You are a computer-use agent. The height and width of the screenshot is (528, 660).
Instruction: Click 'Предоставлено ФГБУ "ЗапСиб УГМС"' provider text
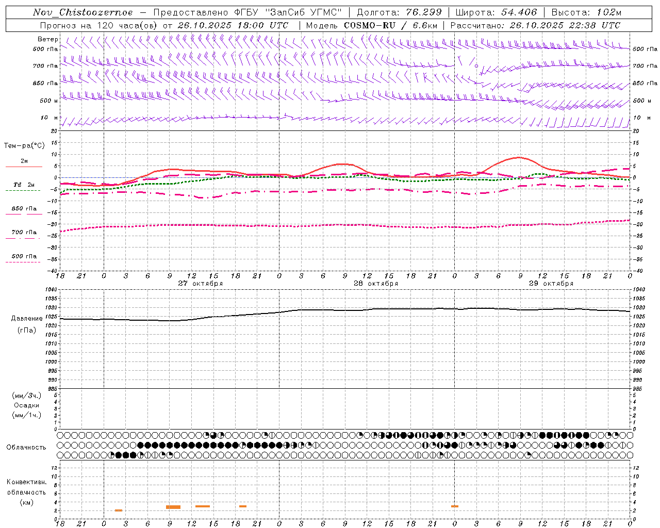pos(247,12)
